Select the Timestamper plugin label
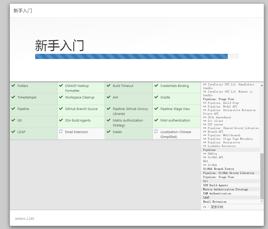Viewport: 268px width, 229px height. coord(27,97)
